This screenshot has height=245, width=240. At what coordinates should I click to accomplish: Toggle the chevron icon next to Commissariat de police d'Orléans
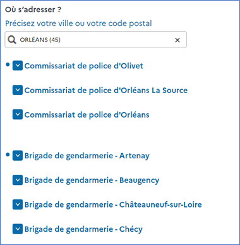click(x=18, y=115)
